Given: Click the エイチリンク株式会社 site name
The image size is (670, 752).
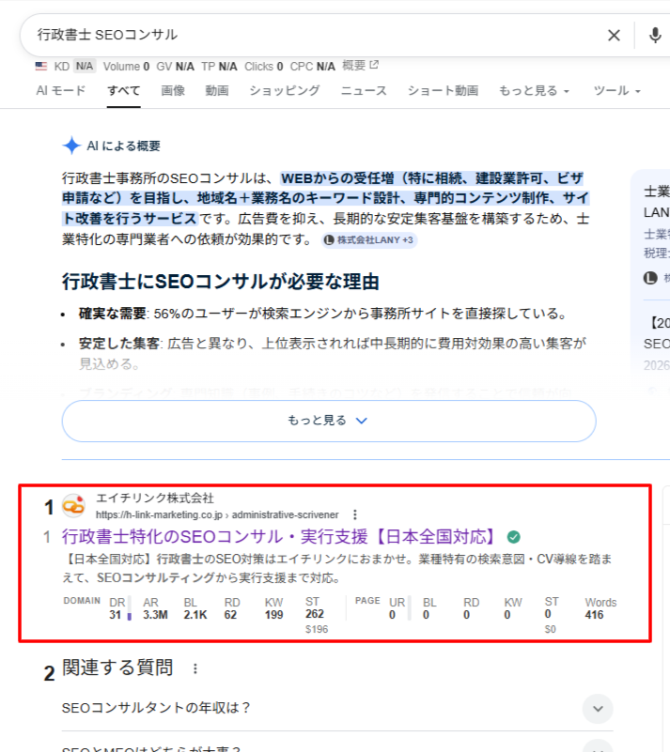Looking at the screenshot, I should click(155, 499).
